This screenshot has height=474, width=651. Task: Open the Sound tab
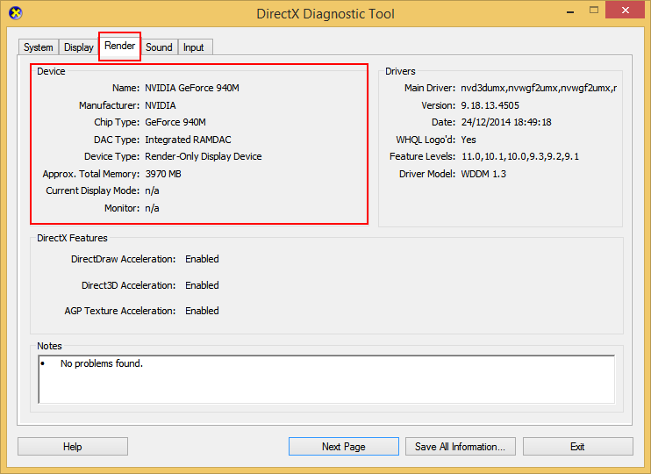[159, 47]
